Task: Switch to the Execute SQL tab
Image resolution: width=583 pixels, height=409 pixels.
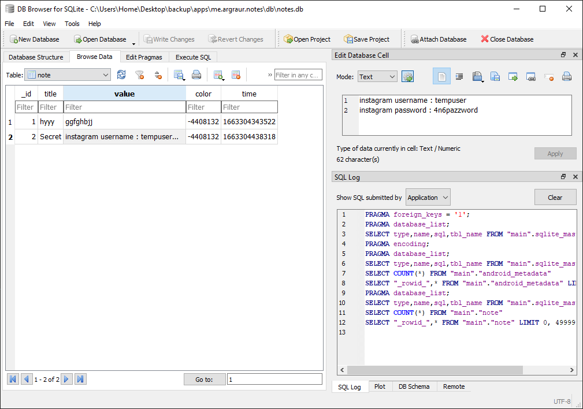Action: [x=194, y=57]
